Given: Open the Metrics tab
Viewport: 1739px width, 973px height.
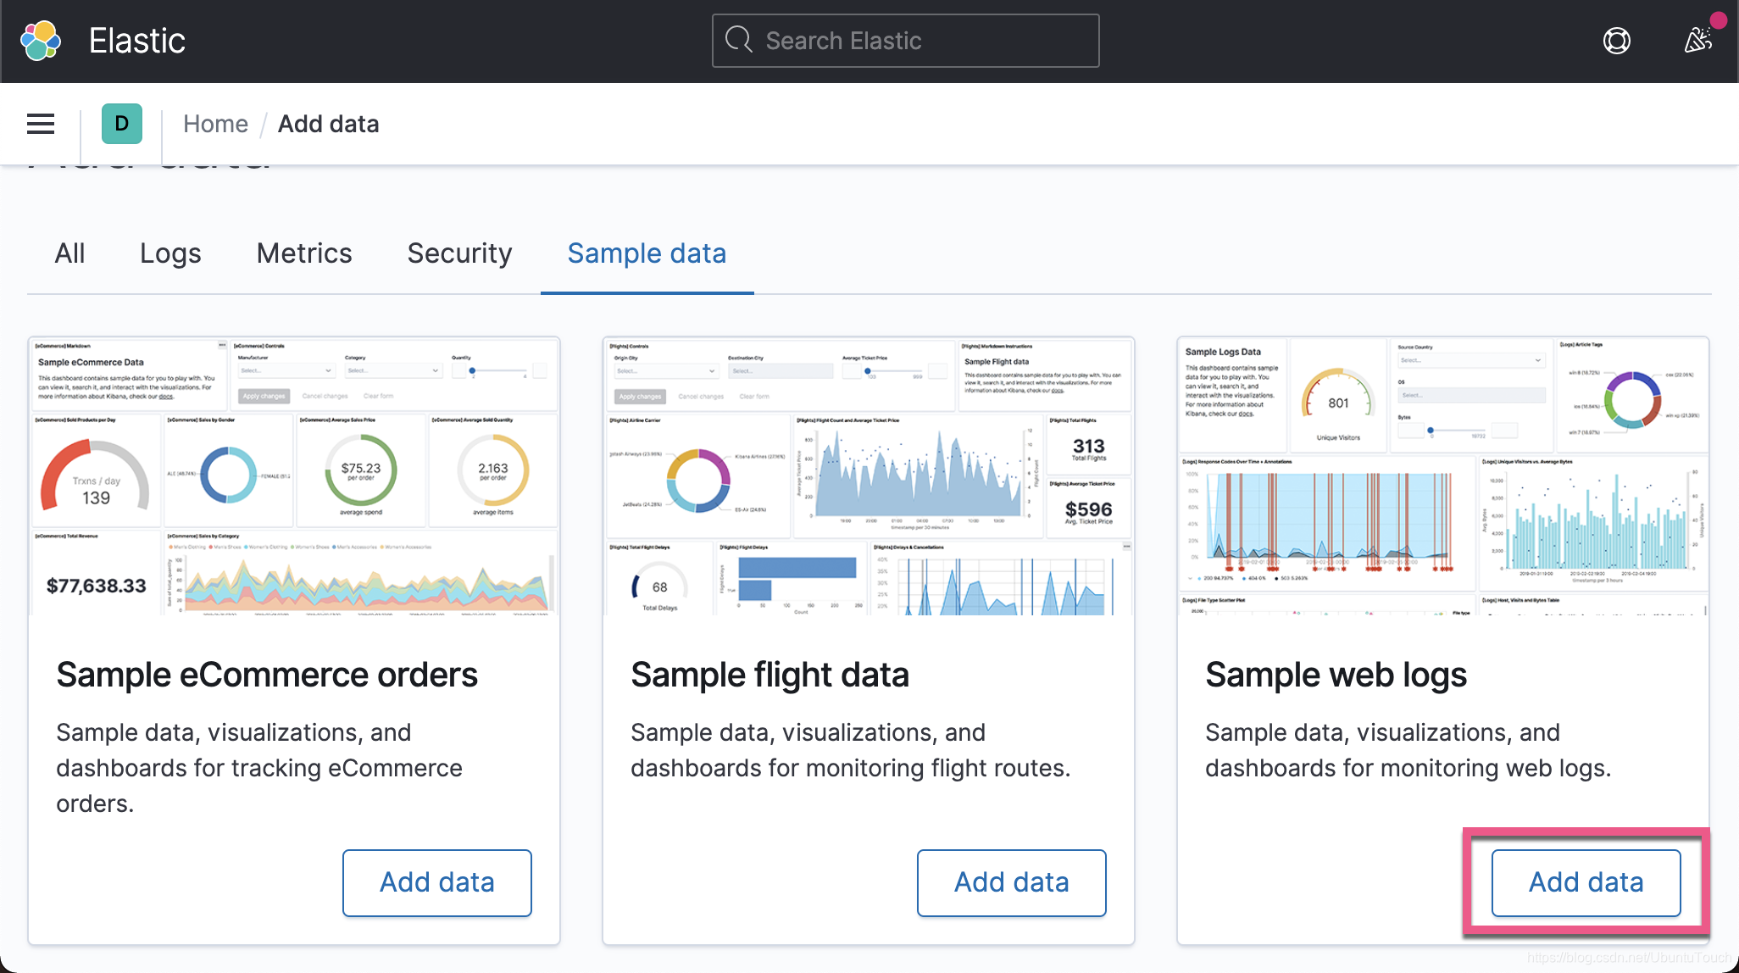Looking at the screenshot, I should (x=304, y=253).
